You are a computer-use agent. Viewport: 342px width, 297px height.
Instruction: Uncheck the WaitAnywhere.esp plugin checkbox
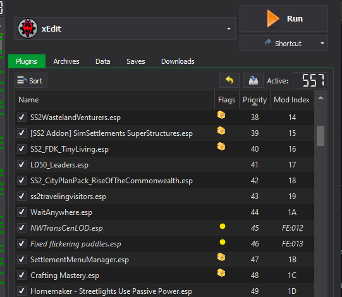click(x=21, y=212)
